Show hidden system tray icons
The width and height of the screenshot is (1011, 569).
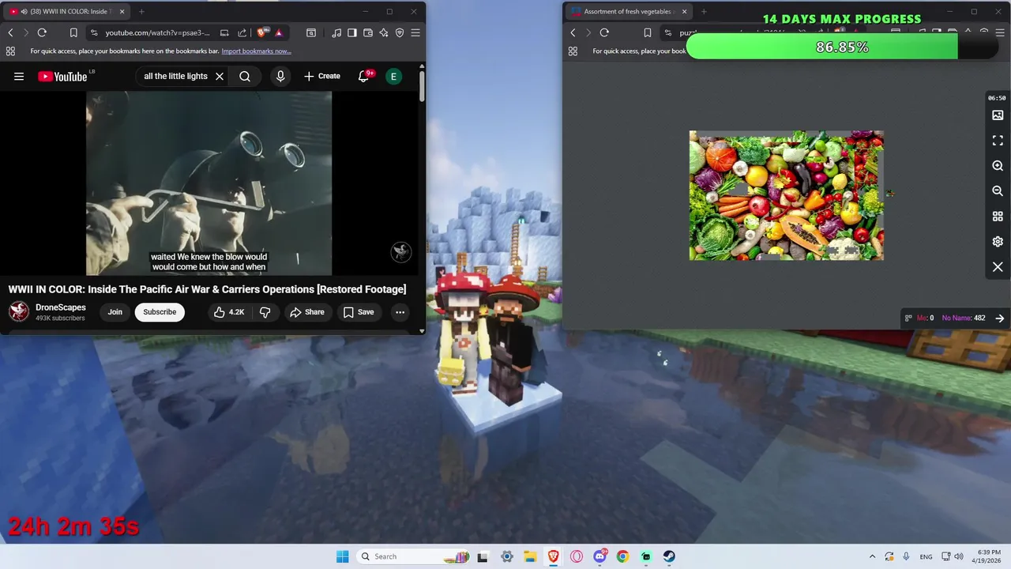872,556
